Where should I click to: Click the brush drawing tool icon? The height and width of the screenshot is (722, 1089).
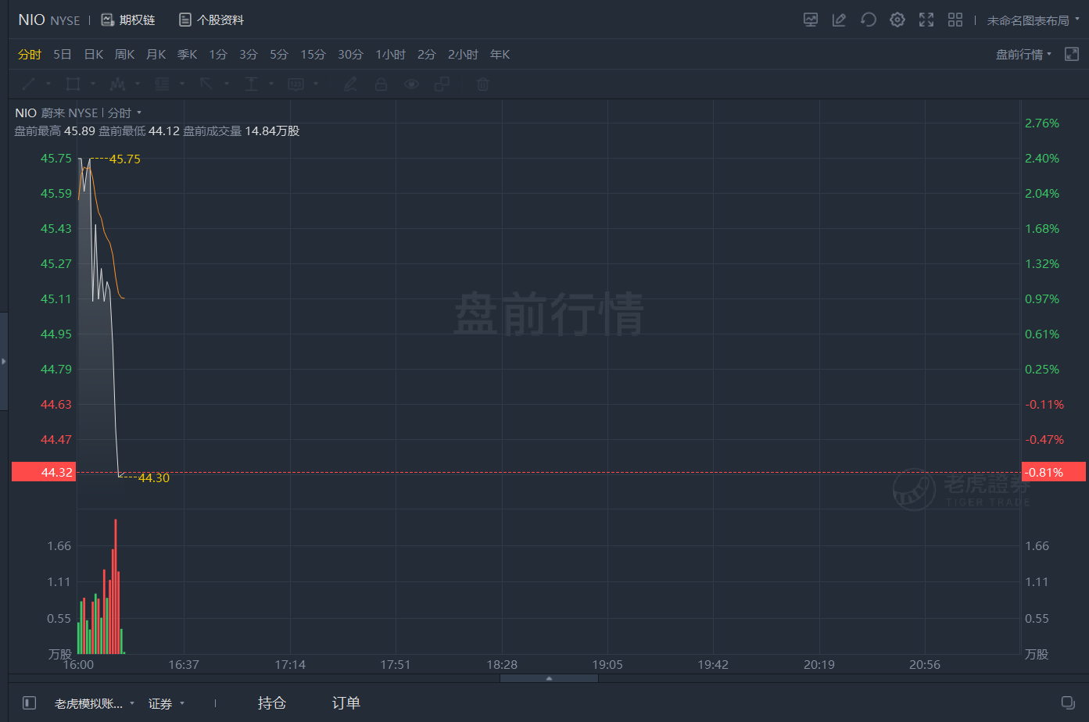[x=350, y=84]
